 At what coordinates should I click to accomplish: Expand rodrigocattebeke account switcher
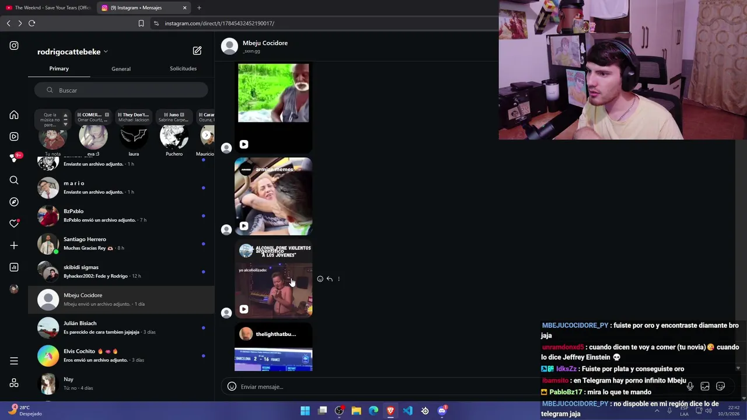[72, 52]
